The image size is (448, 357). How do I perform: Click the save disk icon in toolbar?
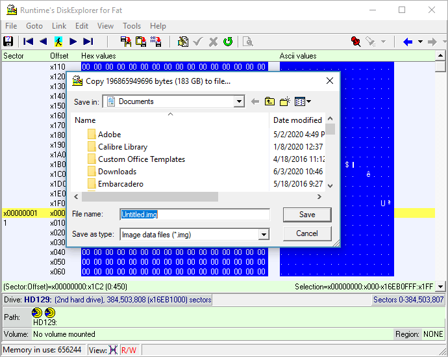(8, 42)
